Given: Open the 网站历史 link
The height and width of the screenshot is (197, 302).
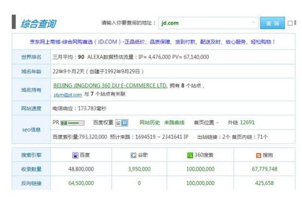Looking at the screenshot, I should pyautogui.click(x=150, y=123).
